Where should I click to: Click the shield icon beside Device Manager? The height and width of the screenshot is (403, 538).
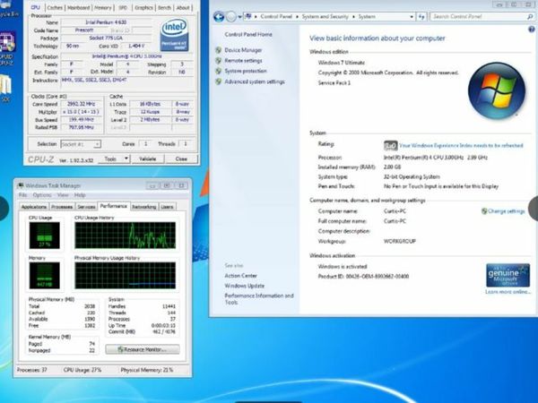(218, 50)
